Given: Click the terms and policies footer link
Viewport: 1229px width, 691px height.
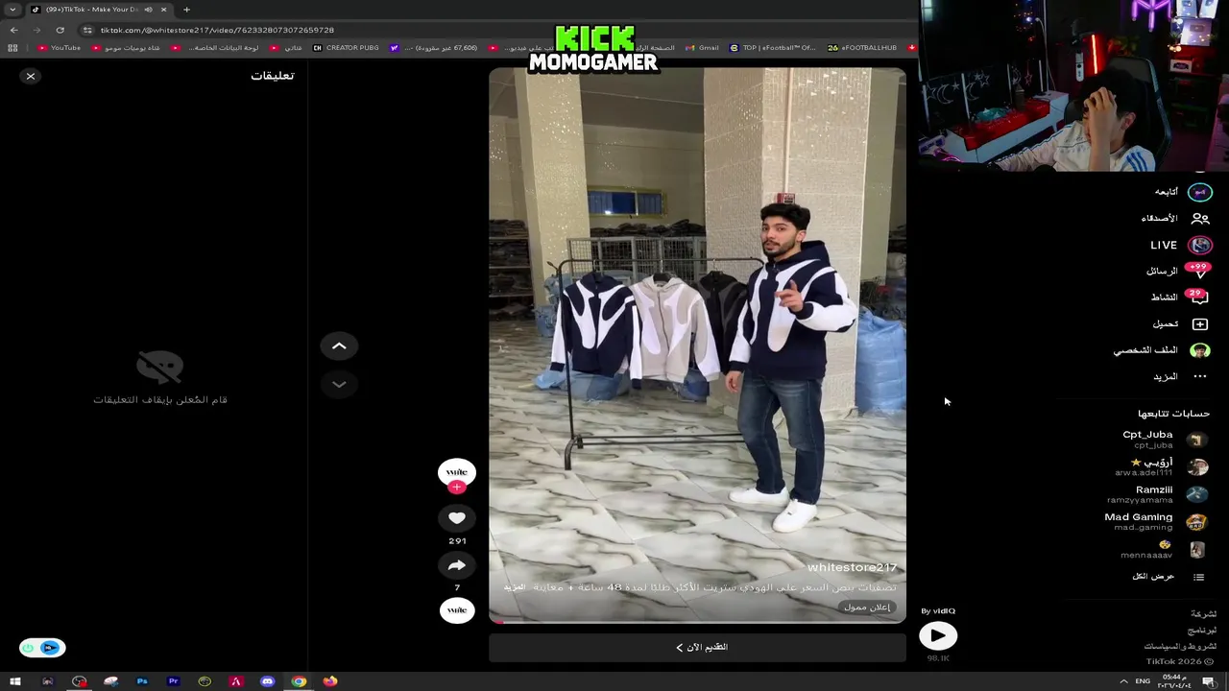Looking at the screenshot, I should pos(1179,647).
